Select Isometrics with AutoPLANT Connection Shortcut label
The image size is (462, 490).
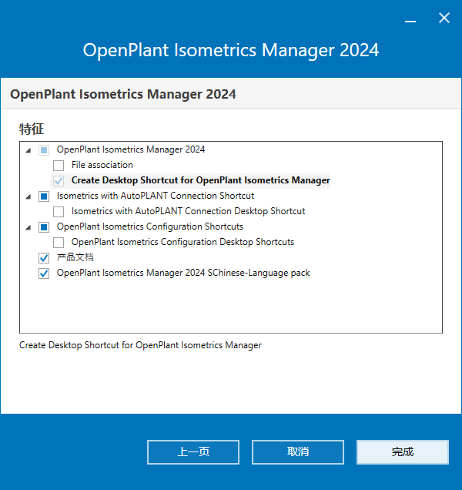pos(156,196)
